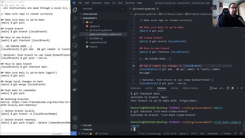This screenshot has height=138, width=245.
Task: Close the terminal panel
Action: pos(242,88)
